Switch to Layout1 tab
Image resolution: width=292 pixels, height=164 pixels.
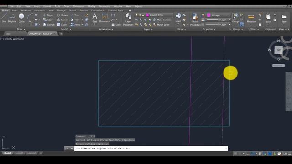19,153
